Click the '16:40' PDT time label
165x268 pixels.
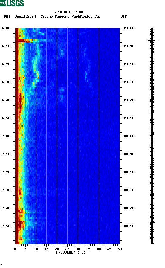click(x=5, y=100)
